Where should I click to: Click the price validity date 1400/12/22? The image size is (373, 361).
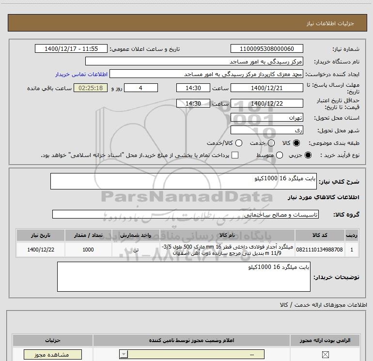(x=266, y=104)
